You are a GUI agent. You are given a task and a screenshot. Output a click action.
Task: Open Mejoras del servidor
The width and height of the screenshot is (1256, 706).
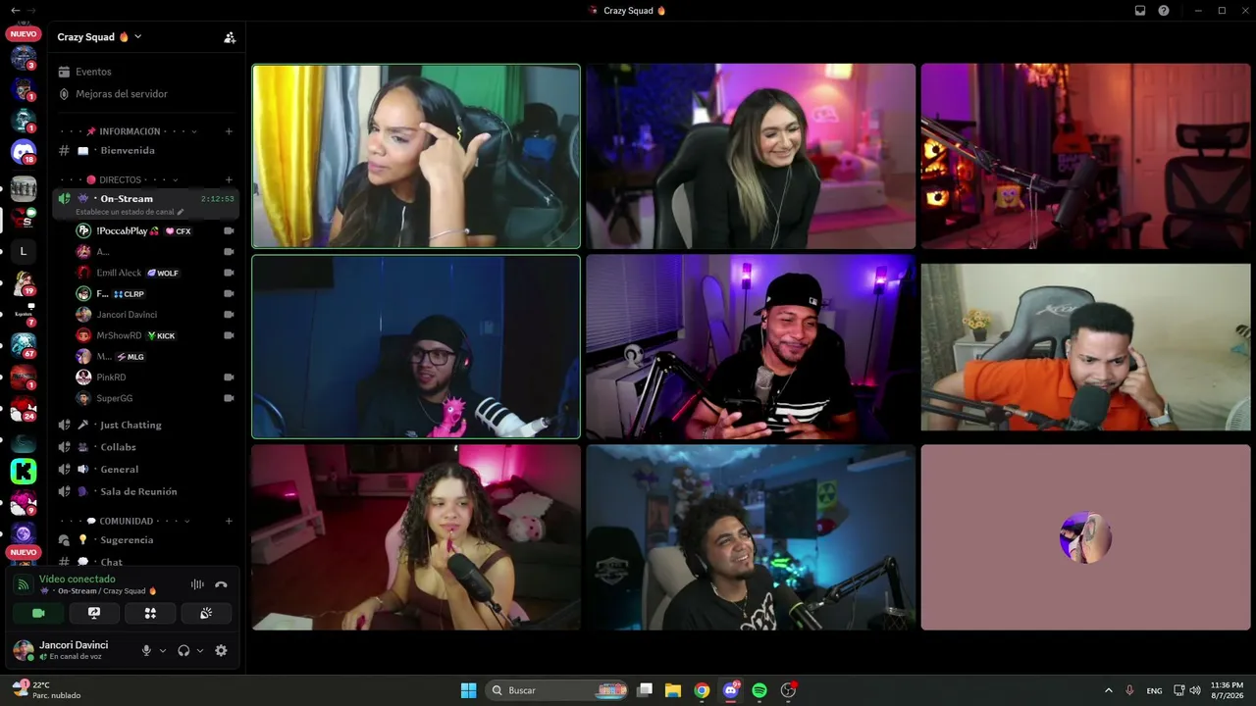(x=146, y=94)
